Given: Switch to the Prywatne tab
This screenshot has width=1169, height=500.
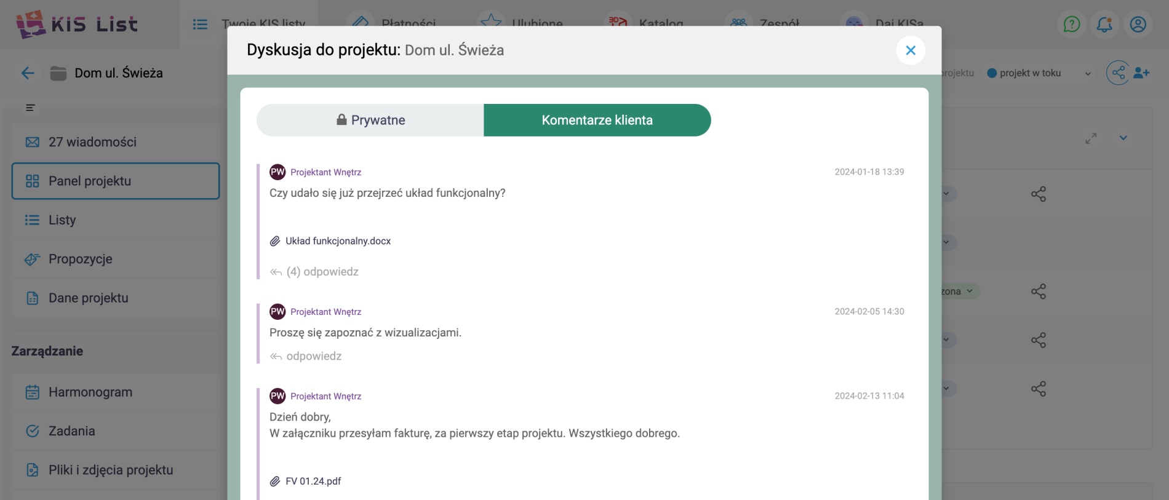Looking at the screenshot, I should 370,120.
